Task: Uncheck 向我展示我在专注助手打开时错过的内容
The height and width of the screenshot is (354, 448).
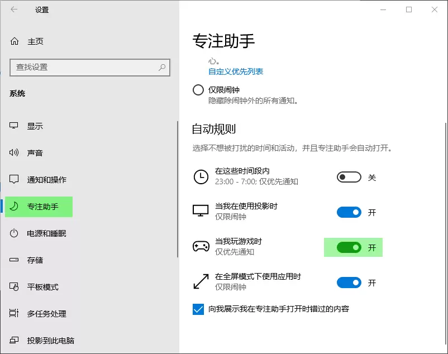Action: (x=197, y=308)
